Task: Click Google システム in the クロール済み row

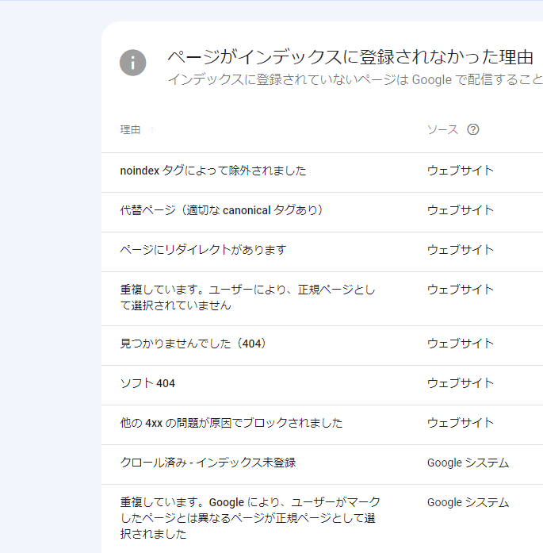Action: click(x=468, y=463)
